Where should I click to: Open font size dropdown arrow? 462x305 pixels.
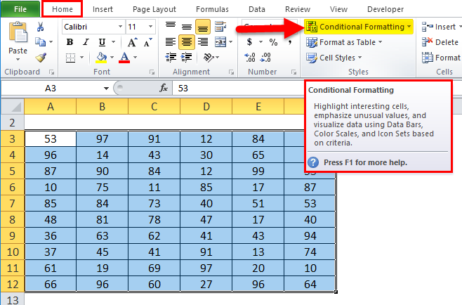pos(150,27)
